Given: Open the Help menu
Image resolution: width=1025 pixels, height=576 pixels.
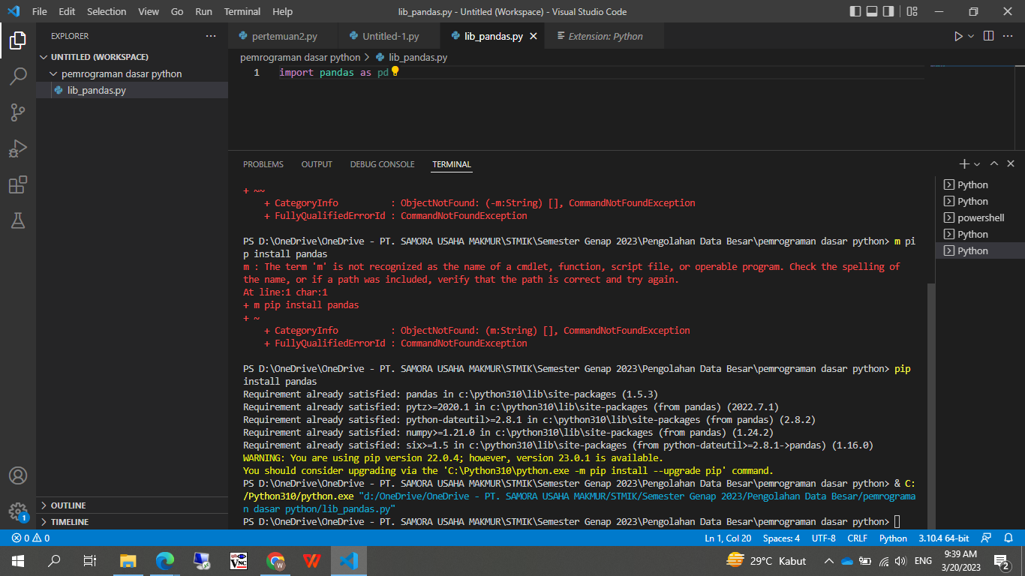Looking at the screenshot, I should pos(283,11).
